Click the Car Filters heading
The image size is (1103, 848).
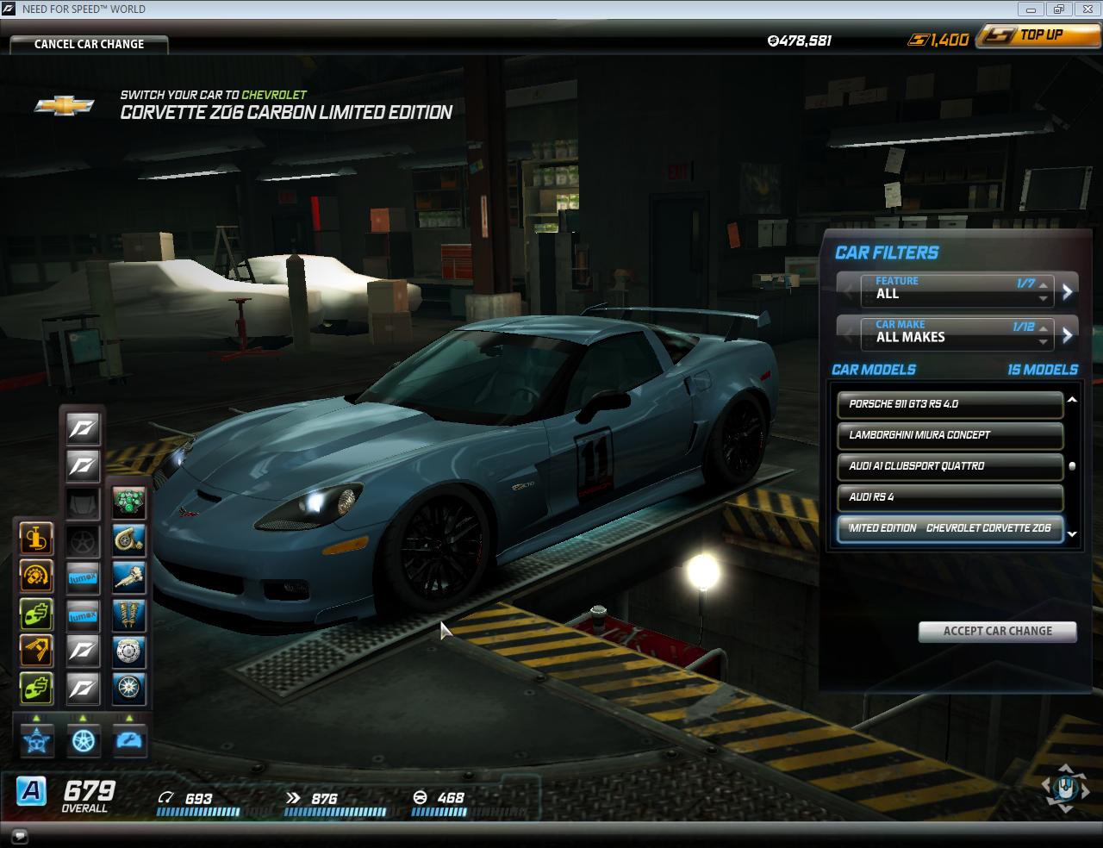[887, 253]
